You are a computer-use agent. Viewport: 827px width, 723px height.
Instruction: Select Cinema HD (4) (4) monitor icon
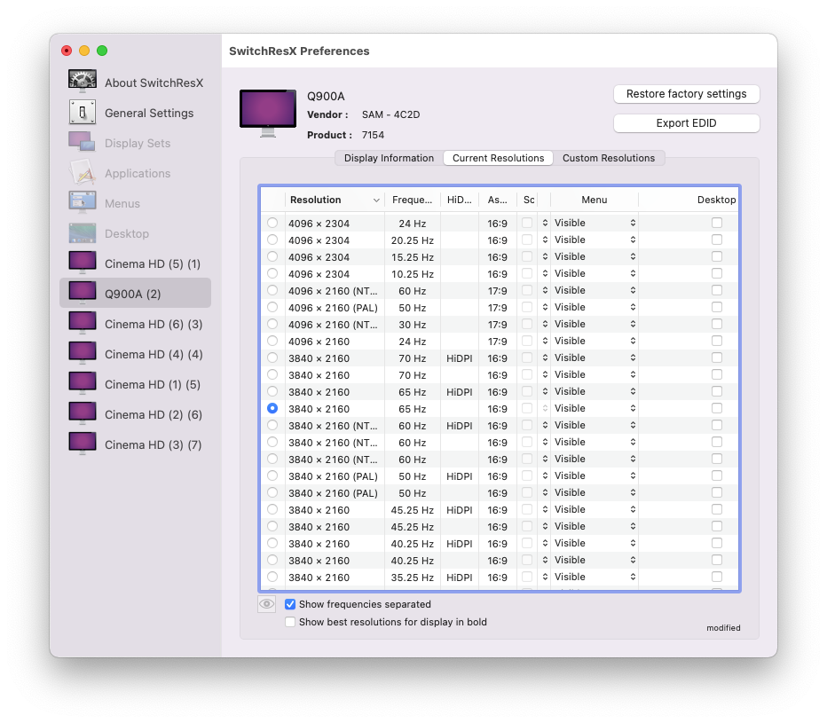(83, 353)
